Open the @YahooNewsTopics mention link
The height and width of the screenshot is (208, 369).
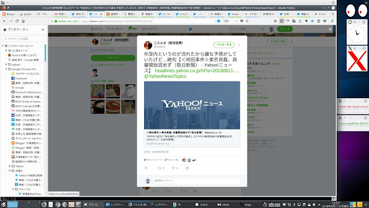click(165, 76)
